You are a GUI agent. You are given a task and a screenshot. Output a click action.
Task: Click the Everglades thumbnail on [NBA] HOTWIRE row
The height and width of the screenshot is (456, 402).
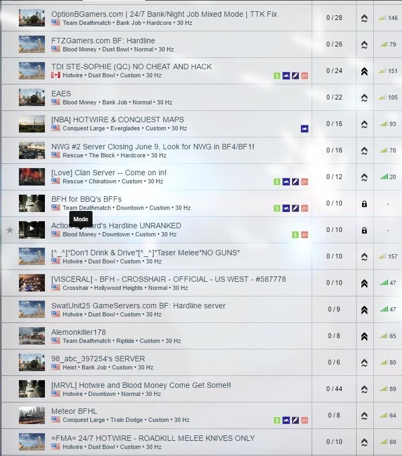32,124
